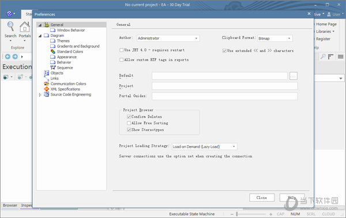Select Communication Colors tree item
Viewport: 346px width, 218px height.
click(68, 84)
